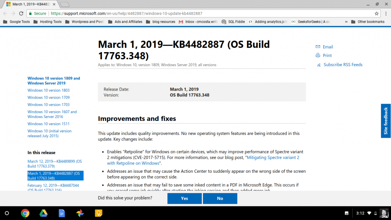Screen dimensions: 391x220
Task: Open the Other bookmarks folder
Action: point(368,22)
